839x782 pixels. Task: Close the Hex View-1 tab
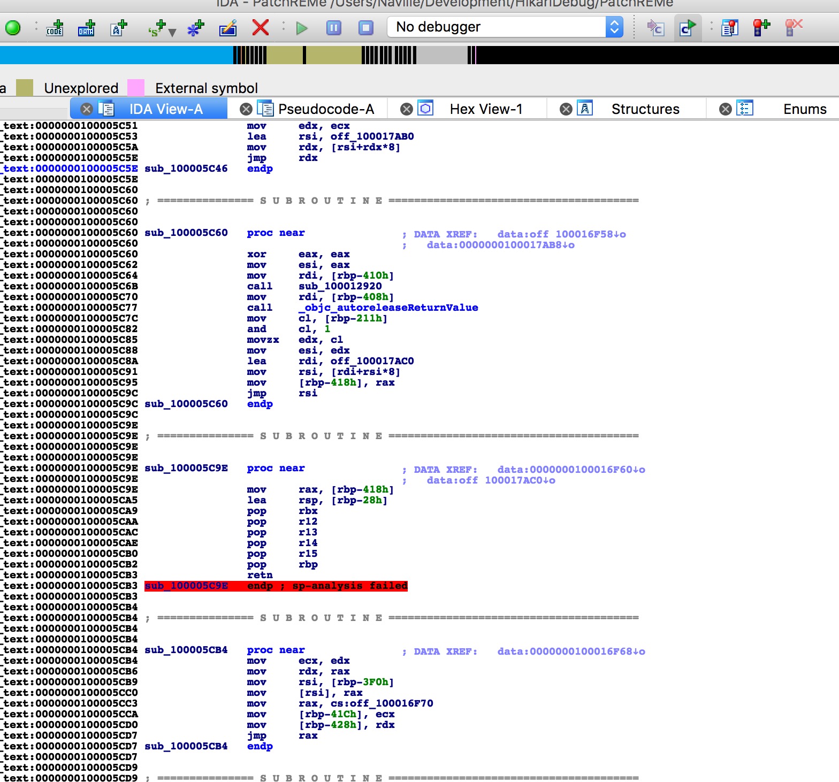[x=407, y=109]
